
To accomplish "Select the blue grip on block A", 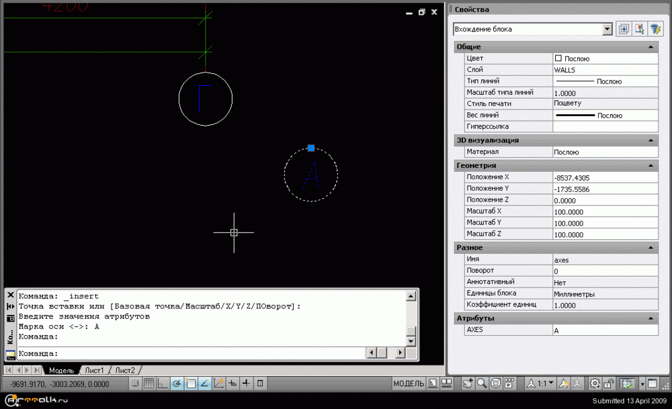I will [311, 148].
